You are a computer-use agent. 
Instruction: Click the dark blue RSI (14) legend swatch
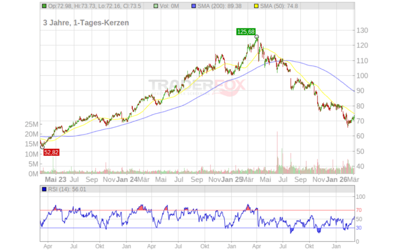pyautogui.click(x=44, y=189)
